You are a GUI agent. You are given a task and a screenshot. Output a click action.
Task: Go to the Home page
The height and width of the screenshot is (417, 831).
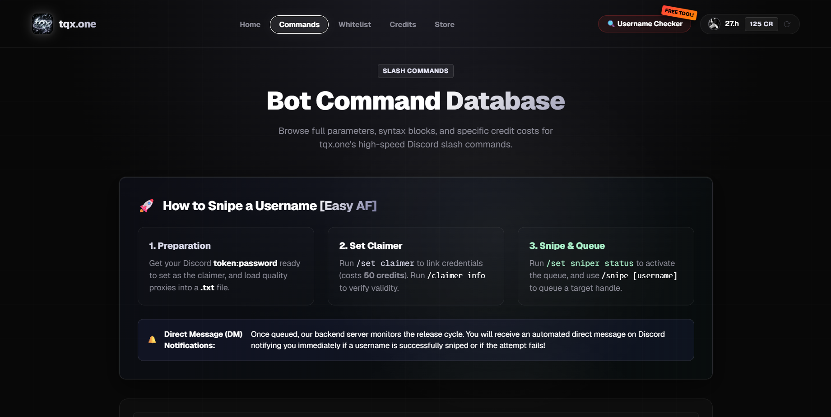pos(250,24)
